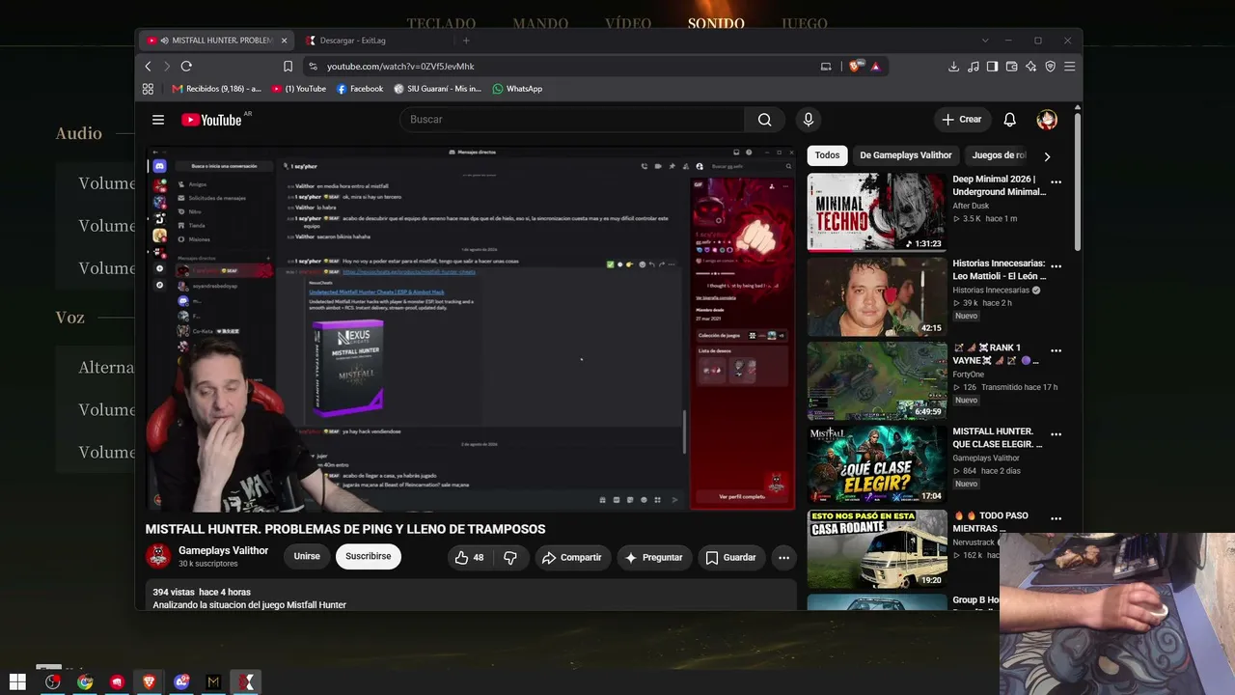Open Recibidos Gmail bookmark
This screenshot has height=695, width=1235.
[217, 89]
